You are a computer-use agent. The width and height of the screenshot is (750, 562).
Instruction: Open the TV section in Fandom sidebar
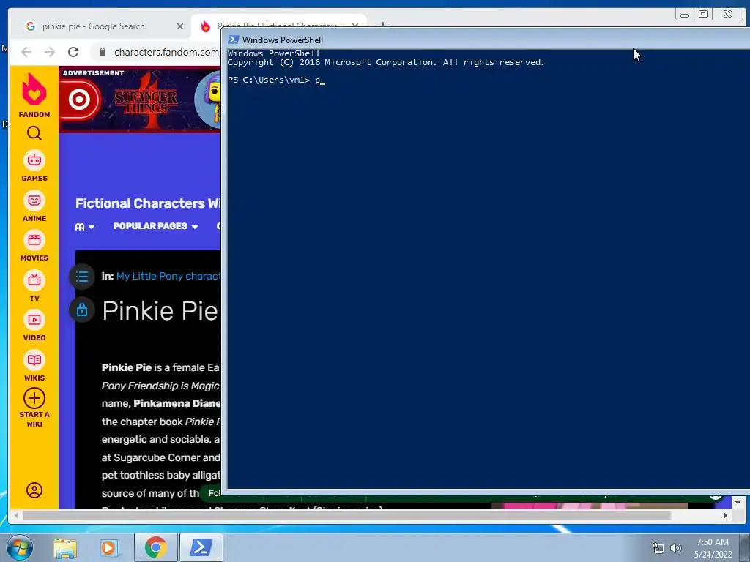[x=34, y=286]
